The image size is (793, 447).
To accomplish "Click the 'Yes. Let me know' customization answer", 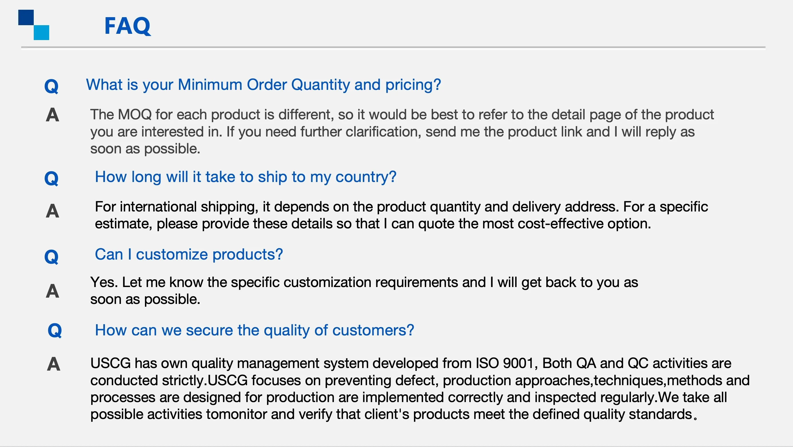I will (363, 290).
